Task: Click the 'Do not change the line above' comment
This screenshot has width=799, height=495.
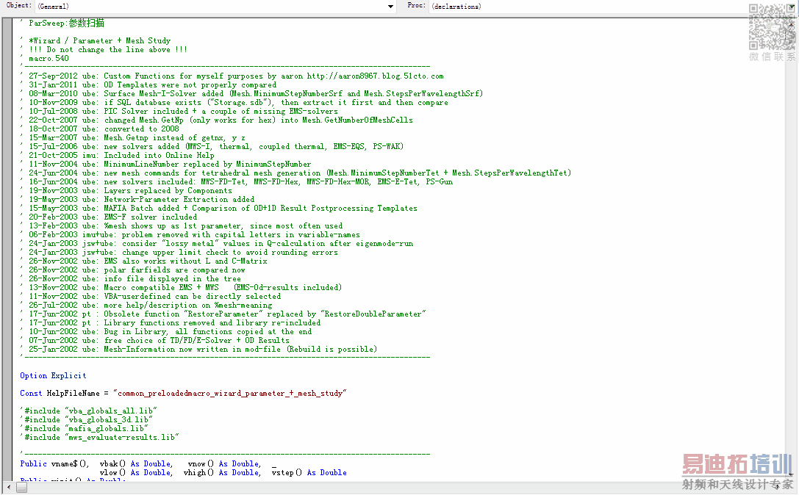Action: click(x=104, y=49)
